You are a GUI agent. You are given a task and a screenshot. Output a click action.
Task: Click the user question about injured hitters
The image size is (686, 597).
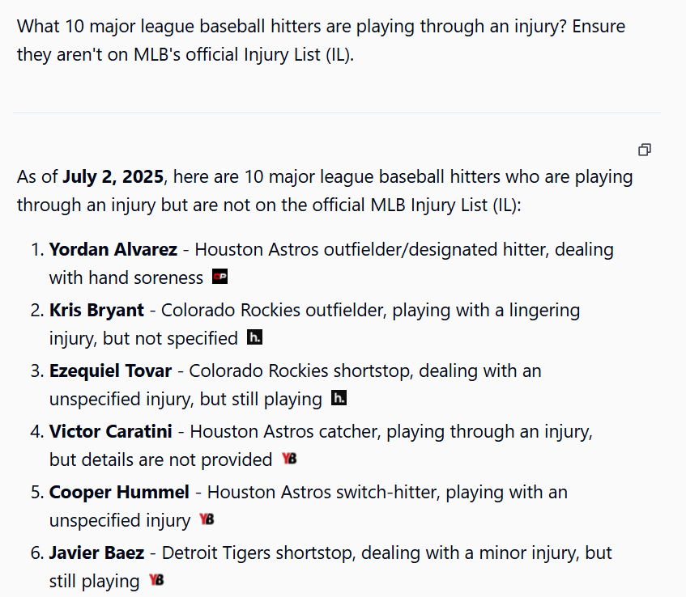click(x=321, y=40)
